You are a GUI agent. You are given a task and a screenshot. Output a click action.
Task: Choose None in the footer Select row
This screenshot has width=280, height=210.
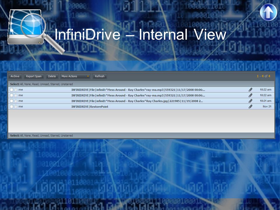coord(27,136)
